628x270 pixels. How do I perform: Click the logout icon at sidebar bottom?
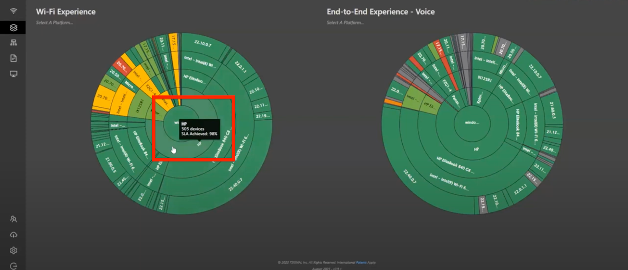[x=13, y=266]
